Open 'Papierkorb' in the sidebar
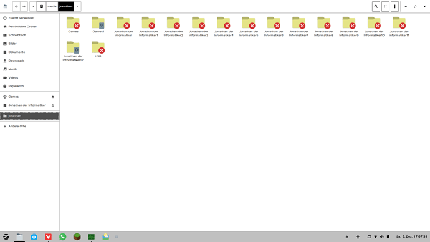 (30, 86)
